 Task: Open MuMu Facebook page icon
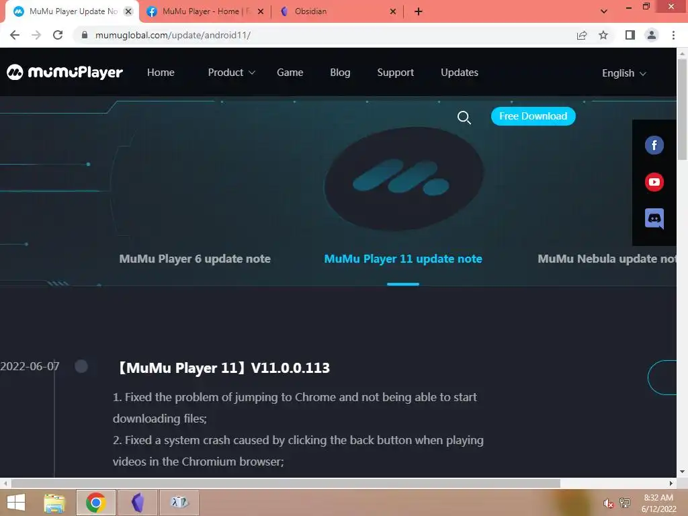tap(654, 145)
